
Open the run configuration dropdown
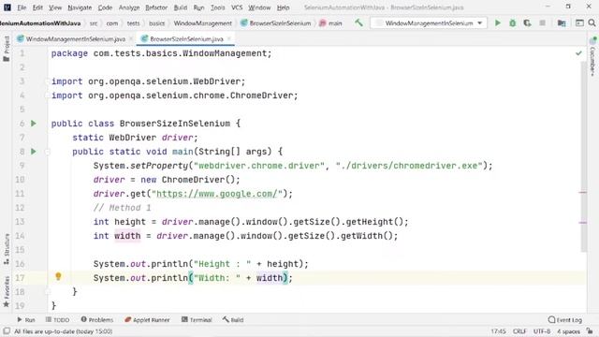[x=429, y=22]
